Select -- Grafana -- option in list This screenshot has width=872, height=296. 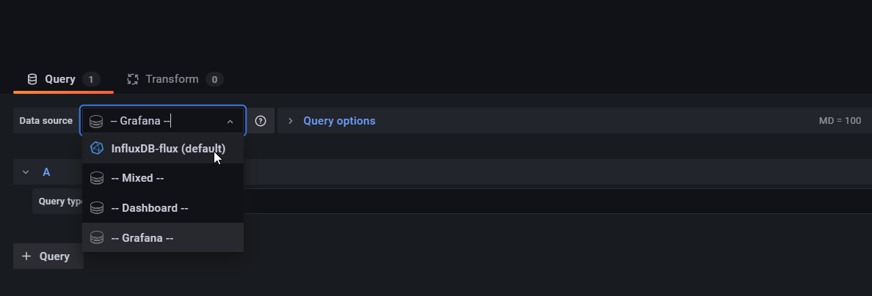click(162, 237)
